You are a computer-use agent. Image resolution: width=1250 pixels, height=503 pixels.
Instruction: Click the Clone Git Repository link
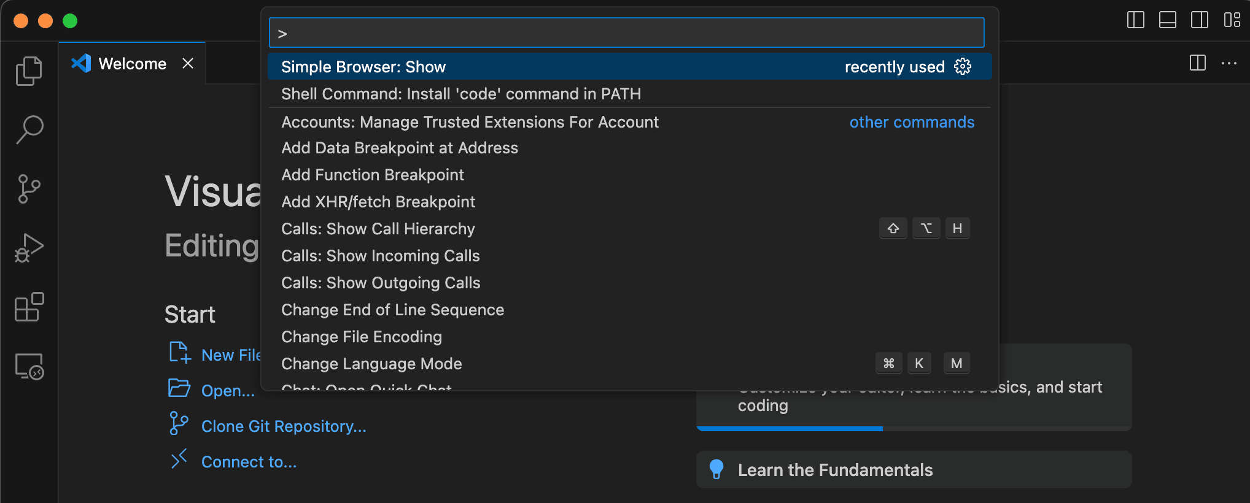pyautogui.click(x=284, y=426)
